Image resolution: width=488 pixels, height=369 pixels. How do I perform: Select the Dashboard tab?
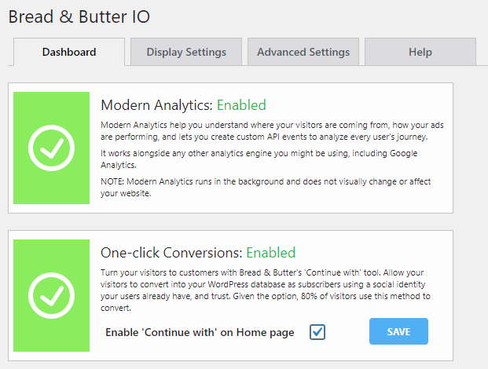pos(69,52)
